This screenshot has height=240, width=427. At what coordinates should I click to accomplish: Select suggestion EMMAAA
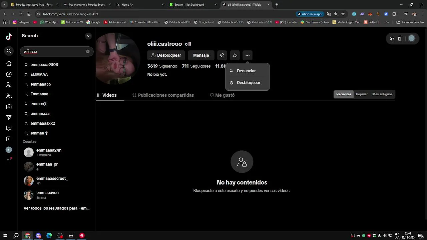[57, 74]
